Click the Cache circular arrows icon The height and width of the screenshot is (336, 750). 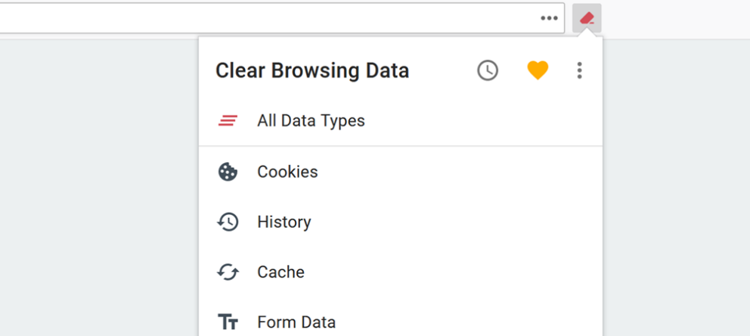tap(228, 272)
